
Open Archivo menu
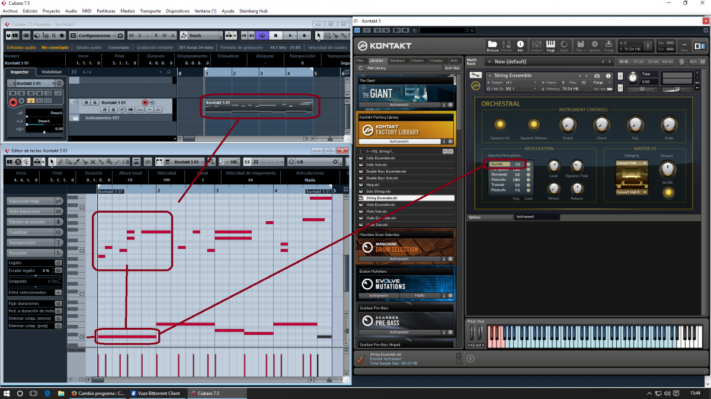pyautogui.click(x=11, y=11)
